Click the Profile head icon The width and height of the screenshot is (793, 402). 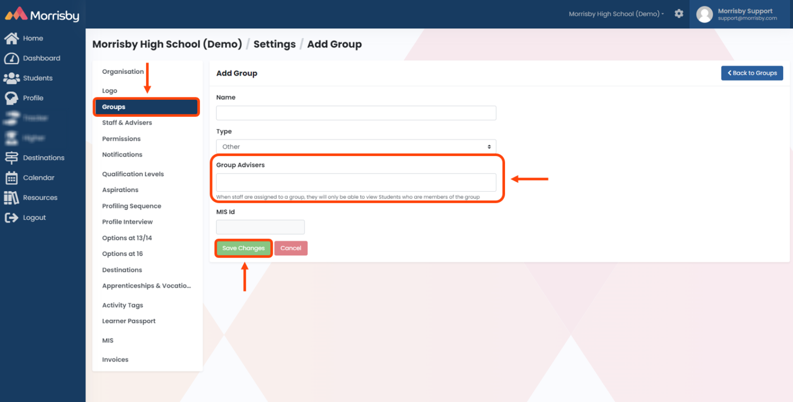[11, 98]
